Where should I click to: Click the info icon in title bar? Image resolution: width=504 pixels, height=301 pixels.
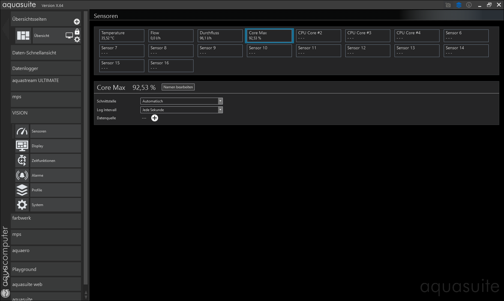(469, 5)
